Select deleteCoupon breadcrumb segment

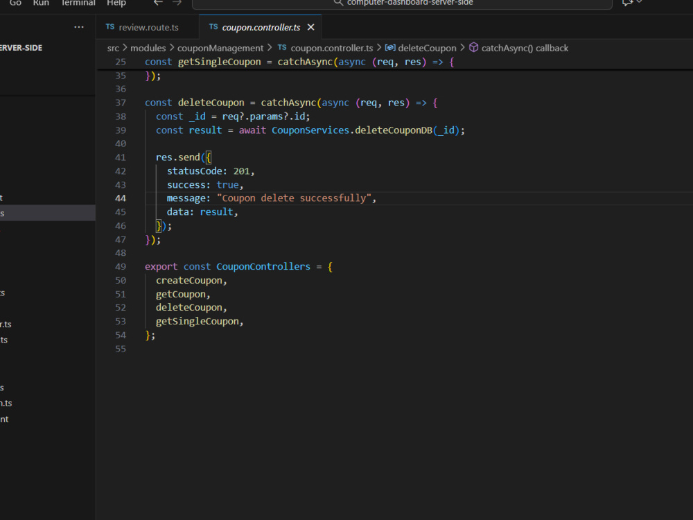427,49
